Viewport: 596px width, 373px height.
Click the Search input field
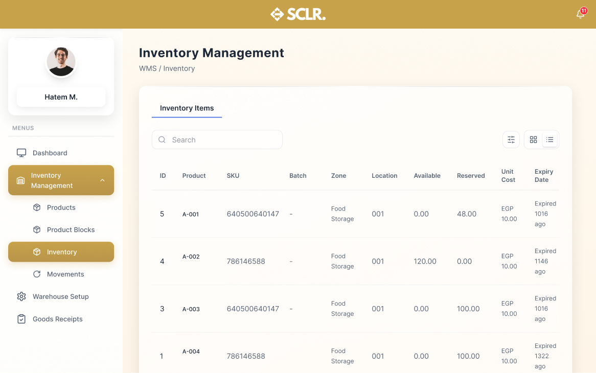(217, 139)
